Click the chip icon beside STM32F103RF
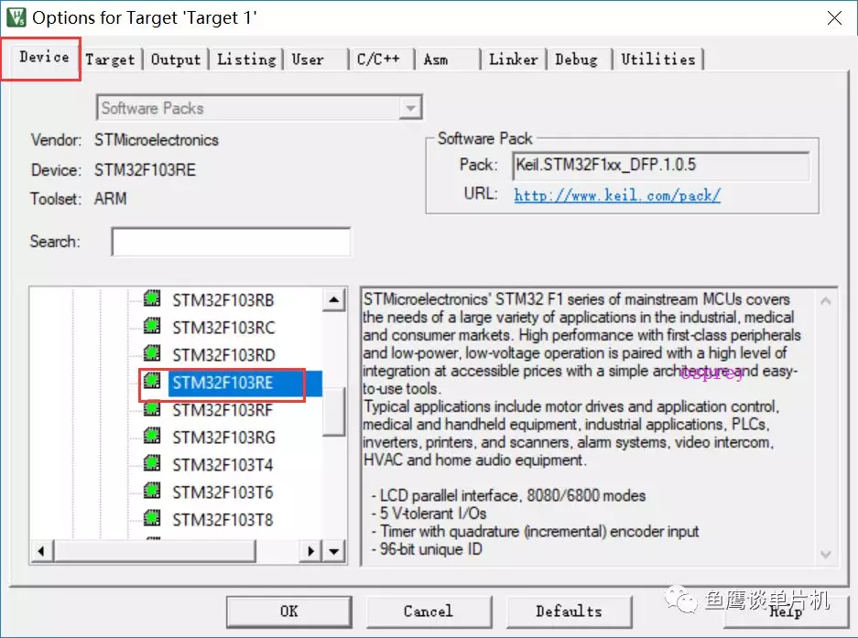858x638 pixels. coord(152,409)
